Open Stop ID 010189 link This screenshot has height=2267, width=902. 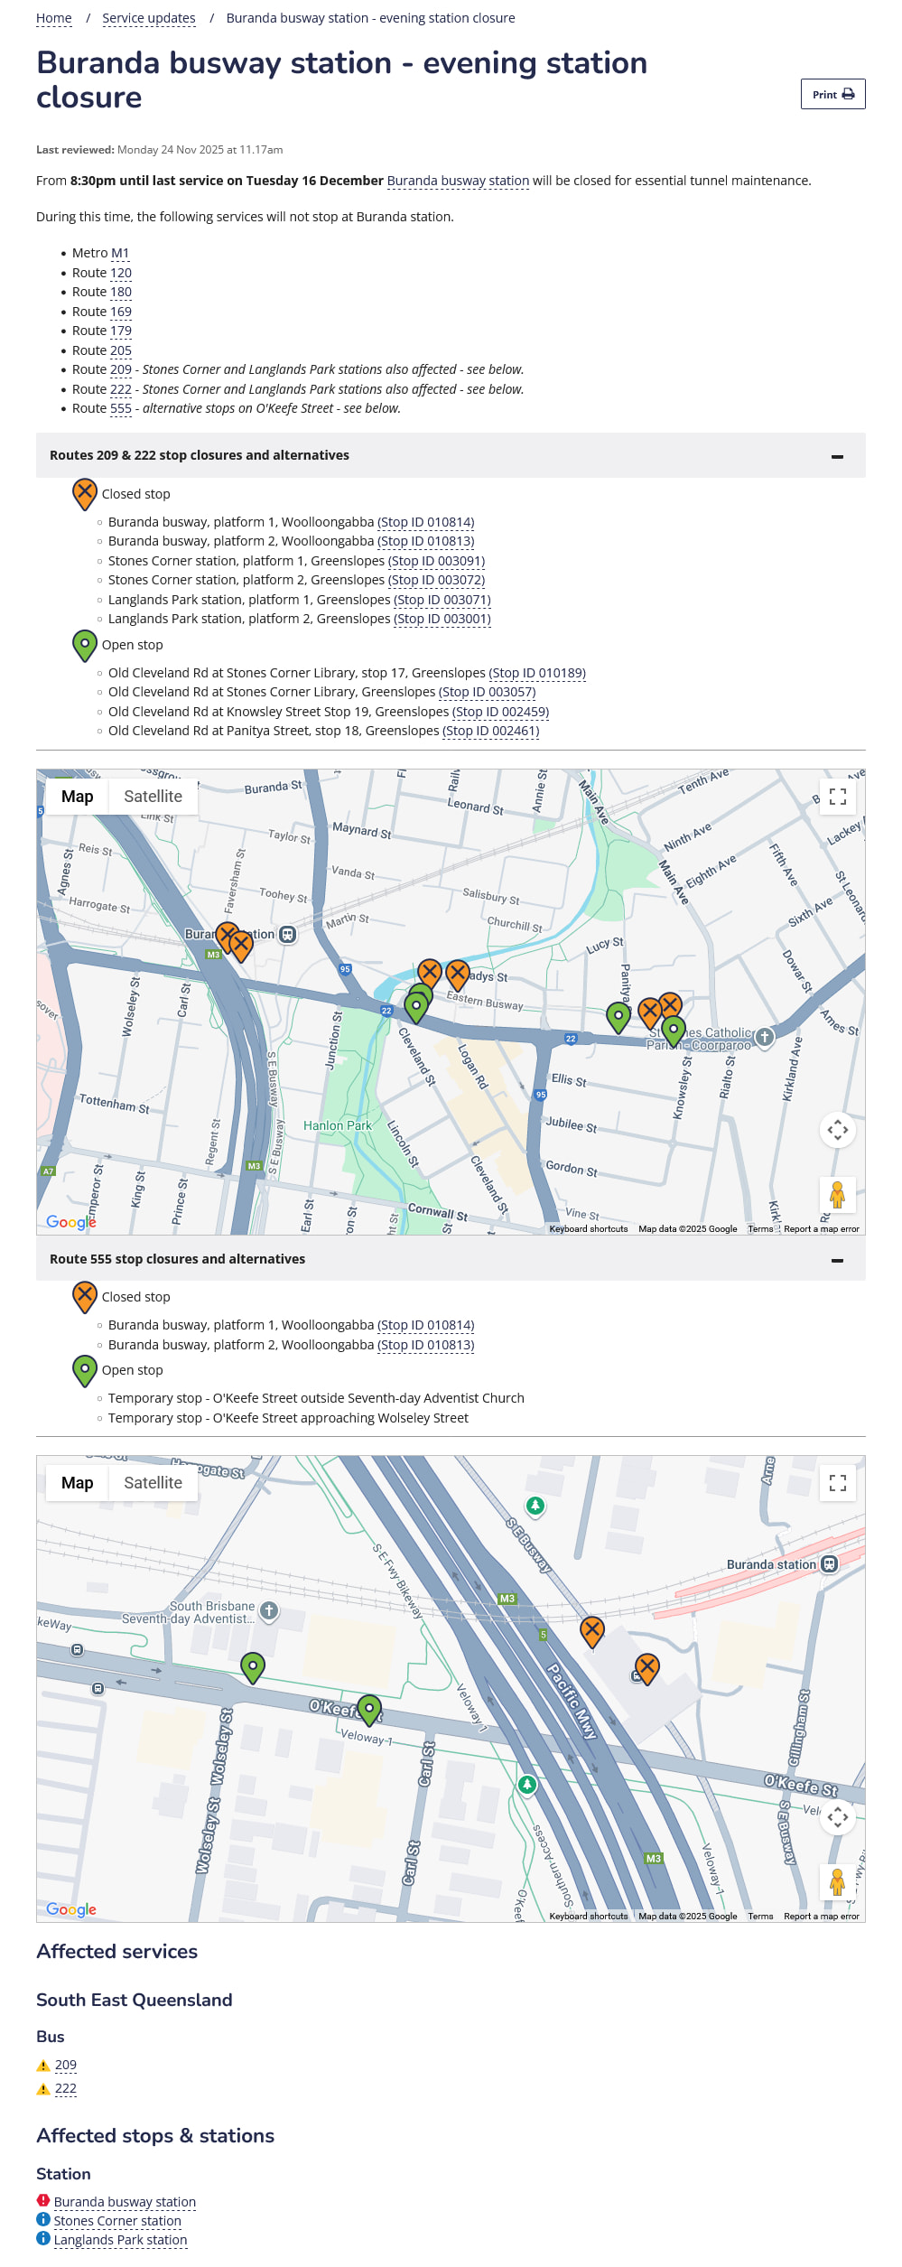pos(537,673)
